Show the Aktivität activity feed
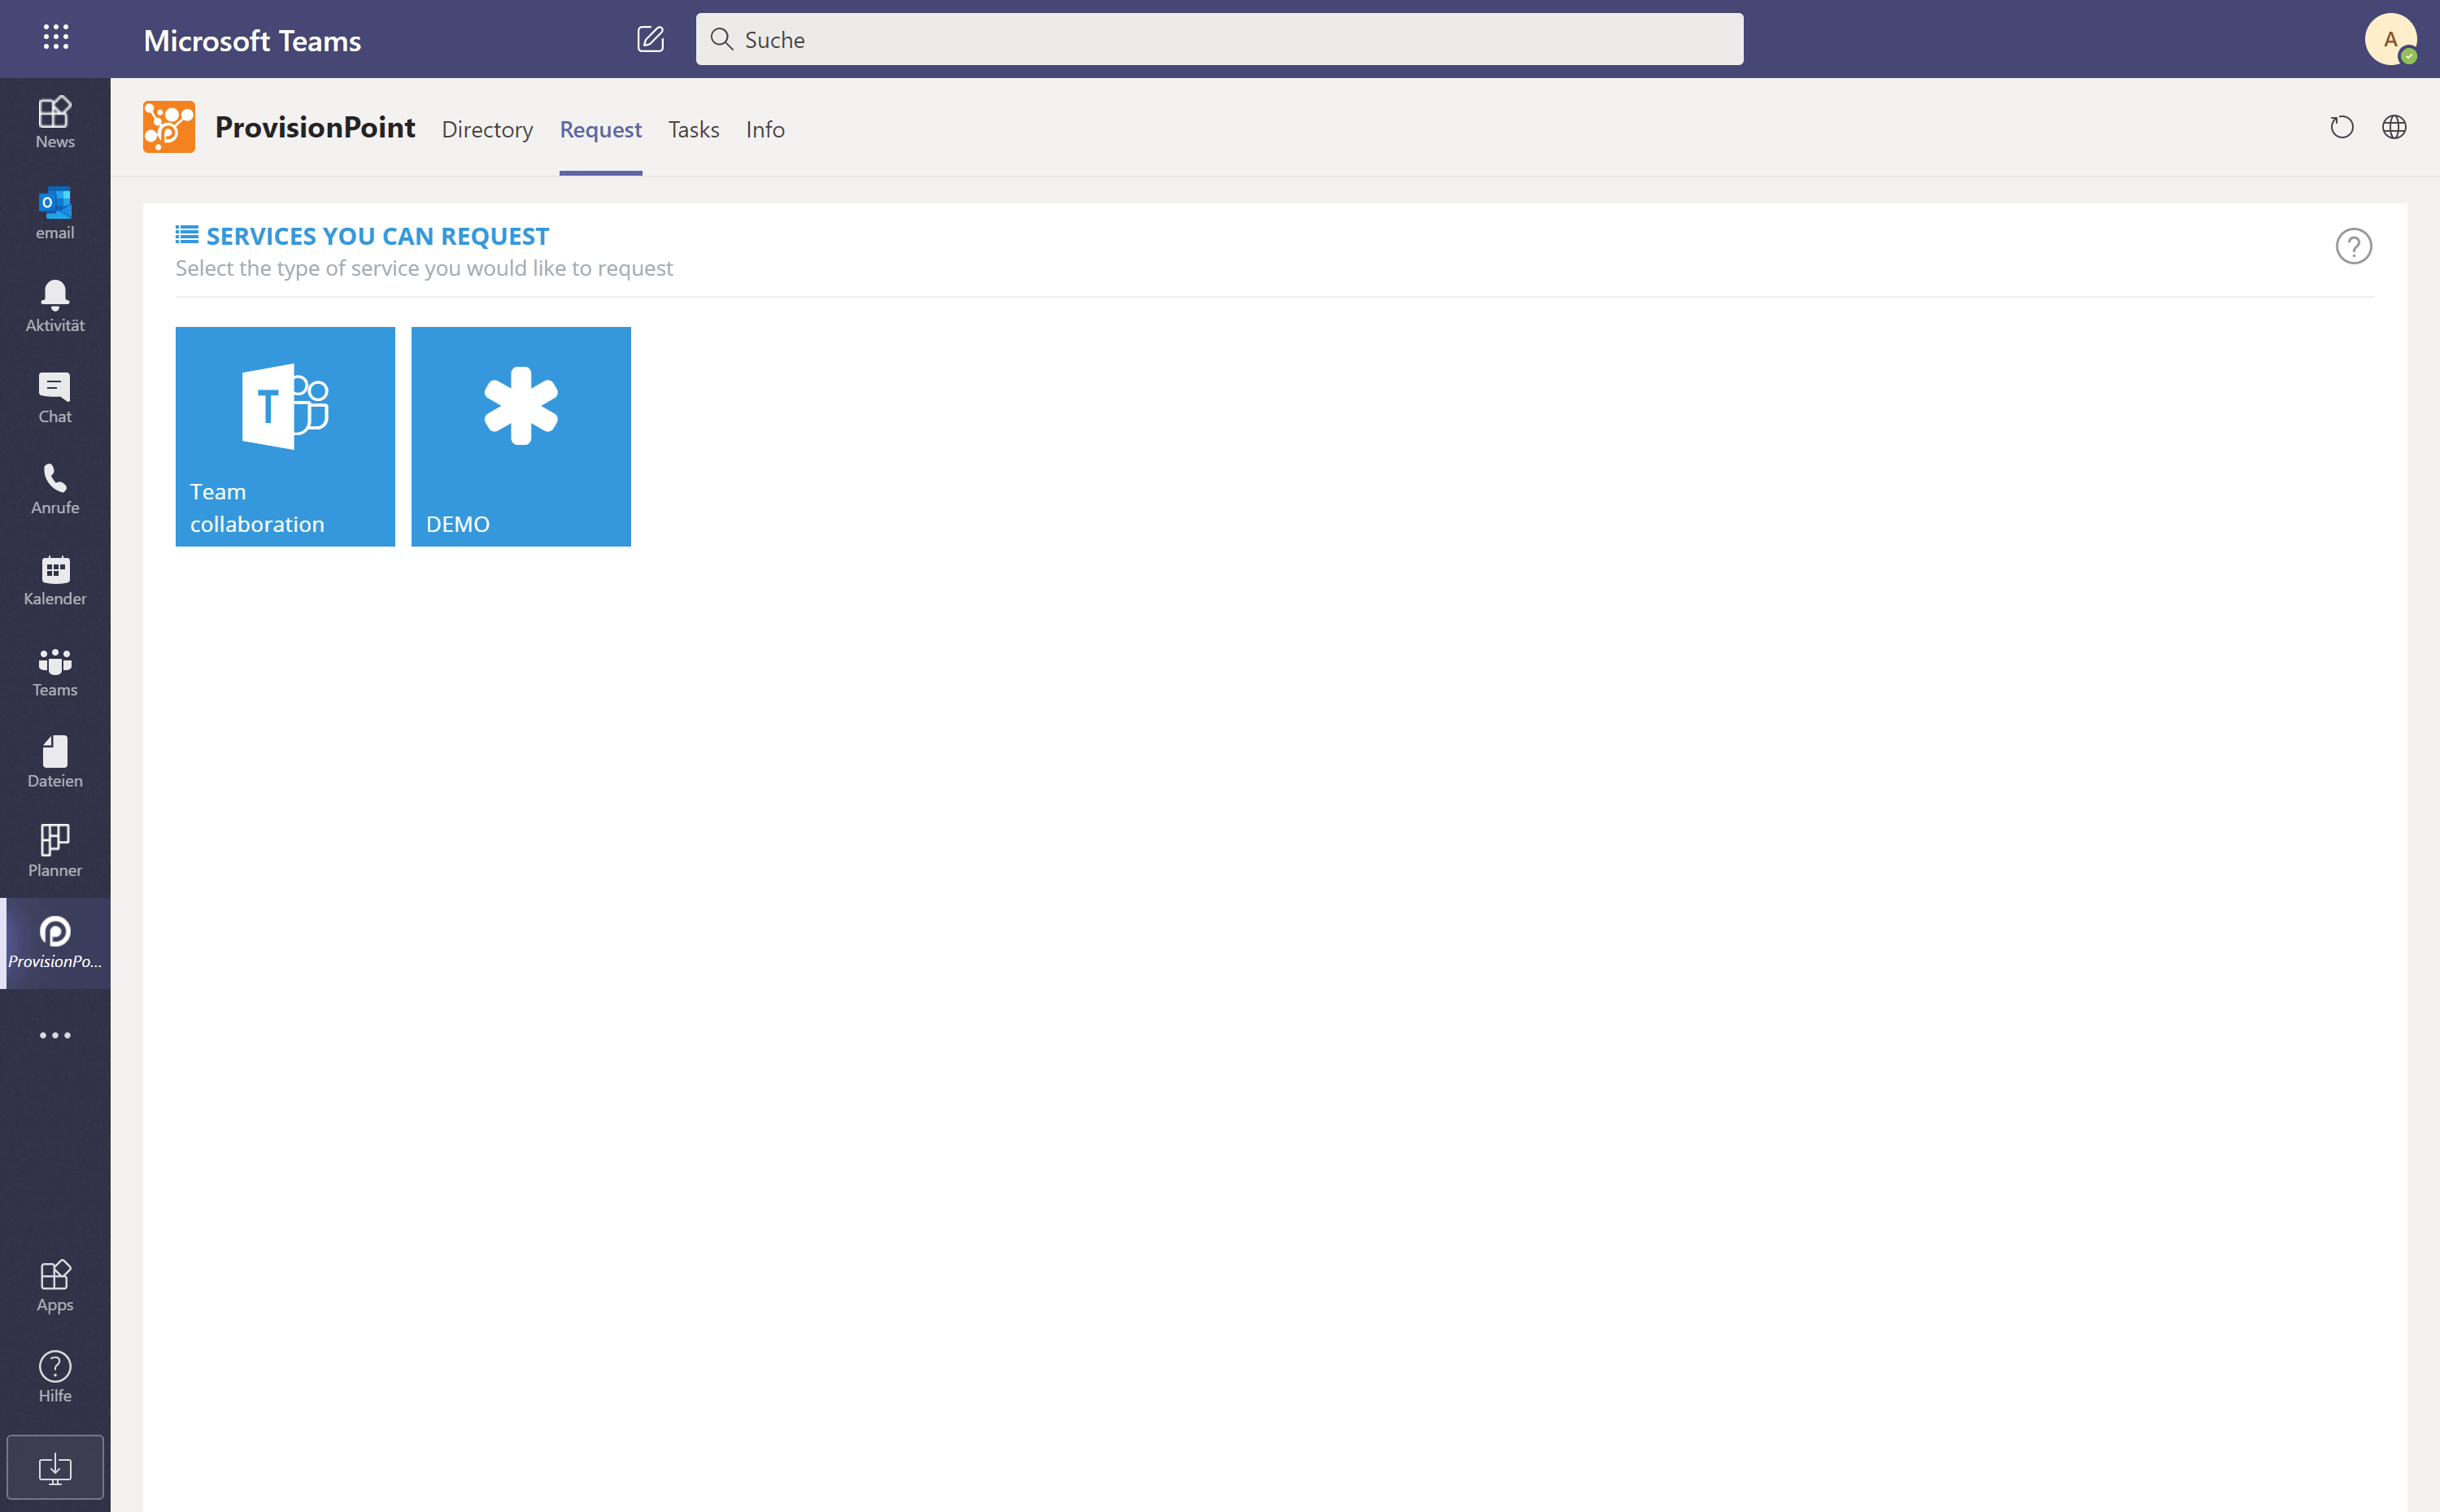The width and height of the screenshot is (2440, 1512). 55,306
